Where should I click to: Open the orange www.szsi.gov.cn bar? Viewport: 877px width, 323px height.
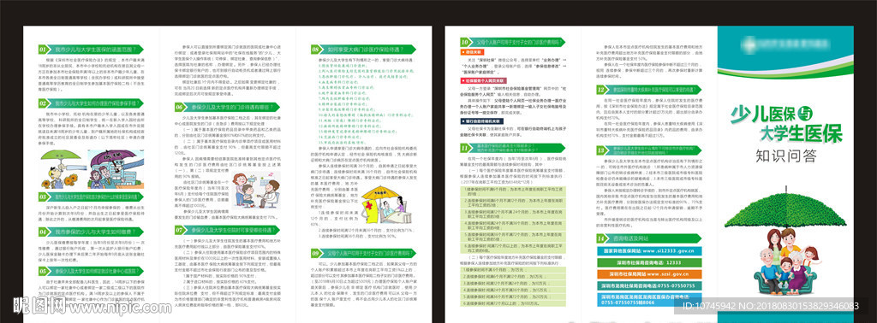[648, 274]
